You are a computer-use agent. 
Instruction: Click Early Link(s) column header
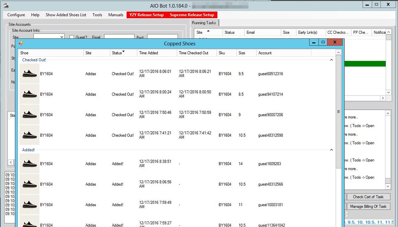click(x=310, y=32)
